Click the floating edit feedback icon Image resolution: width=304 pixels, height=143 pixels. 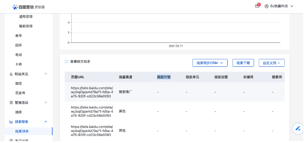298,128
